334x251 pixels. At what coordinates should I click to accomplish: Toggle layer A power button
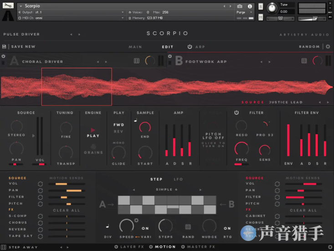tap(3, 56)
